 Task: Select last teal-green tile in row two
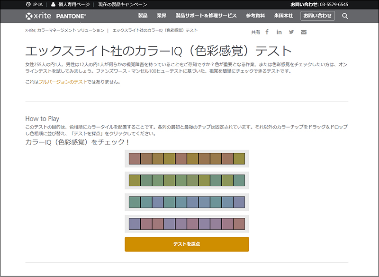tap(239, 180)
